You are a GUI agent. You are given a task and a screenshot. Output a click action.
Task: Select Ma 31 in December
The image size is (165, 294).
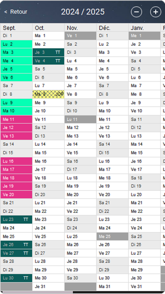pyautogui.click(x=112, y=286)
